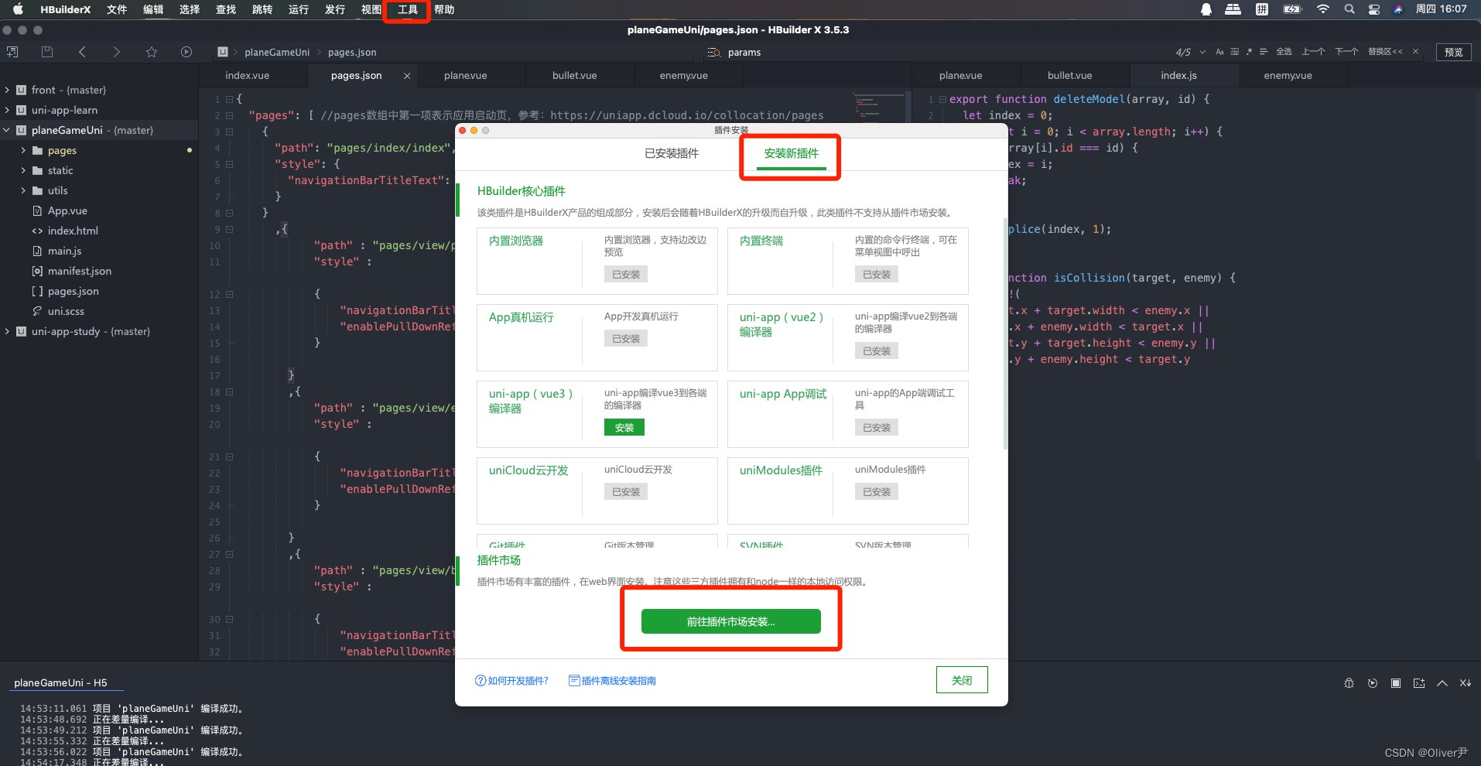
Task: Open the search history dropdown beside 4/5
Action: 1202,52
